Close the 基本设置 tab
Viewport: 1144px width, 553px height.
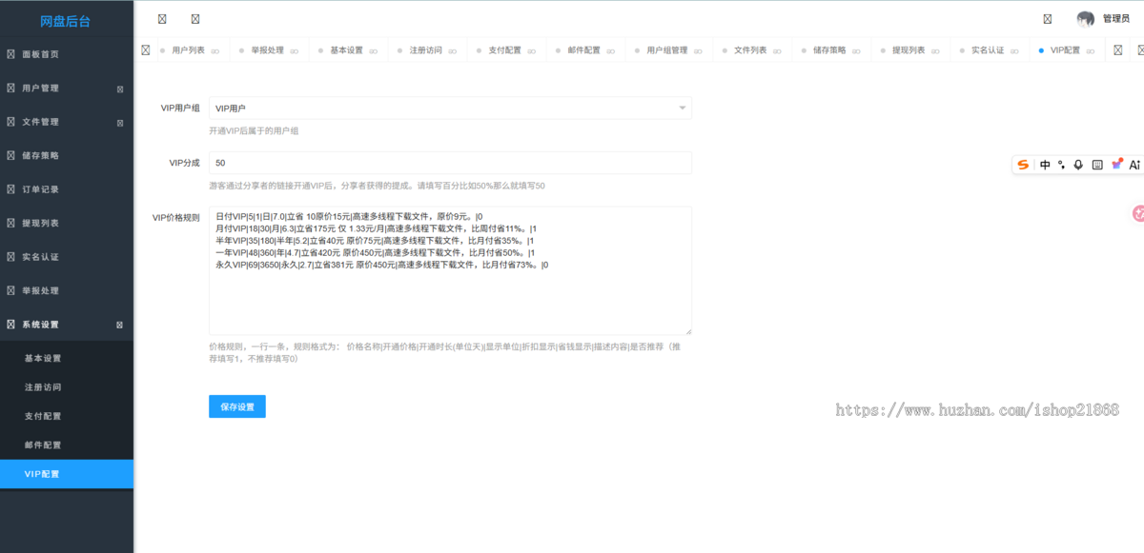(x=374, y=50)
